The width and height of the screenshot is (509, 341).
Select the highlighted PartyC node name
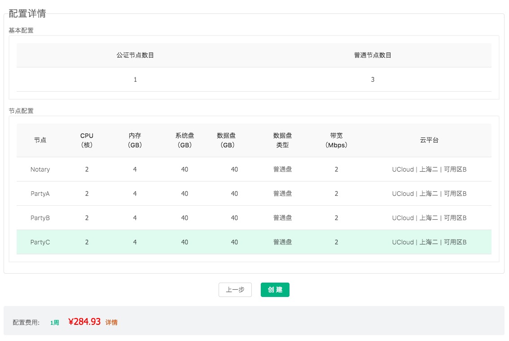(x=40, y=242)
